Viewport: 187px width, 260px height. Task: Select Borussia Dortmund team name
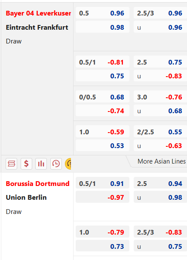pos(37,183)
